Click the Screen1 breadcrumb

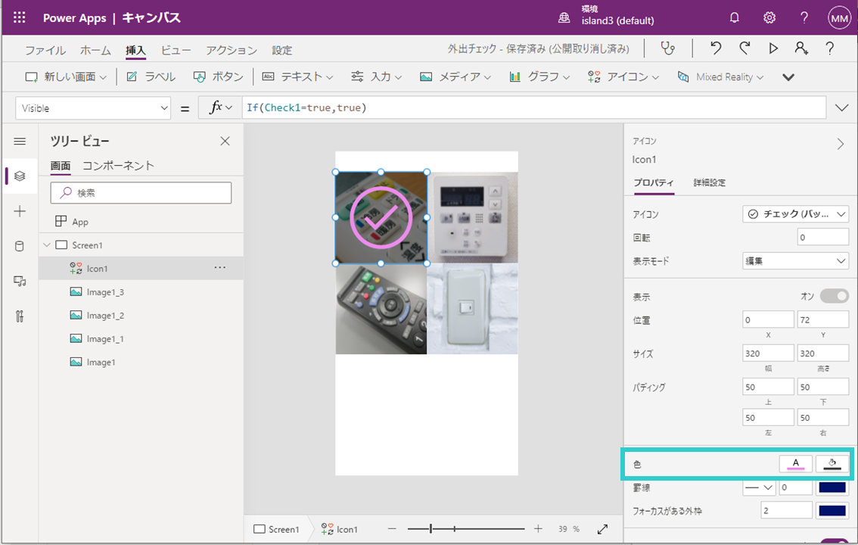click(277, 529)
